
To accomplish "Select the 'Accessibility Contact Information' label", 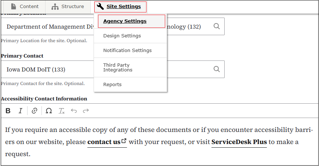I will [x=44, y=99].
